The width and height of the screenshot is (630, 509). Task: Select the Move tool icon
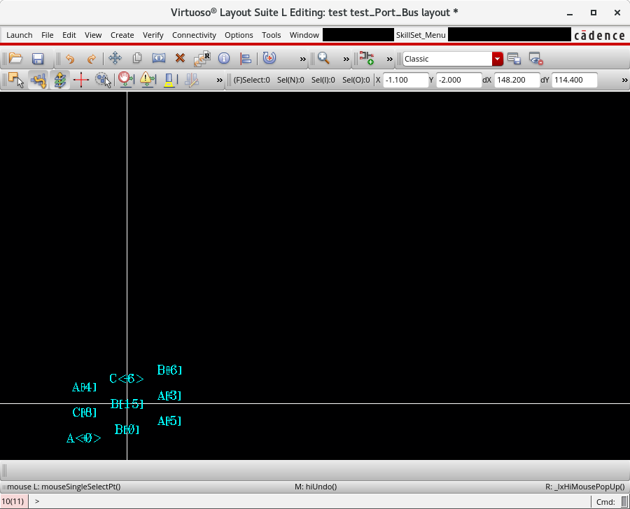point(115,58)
